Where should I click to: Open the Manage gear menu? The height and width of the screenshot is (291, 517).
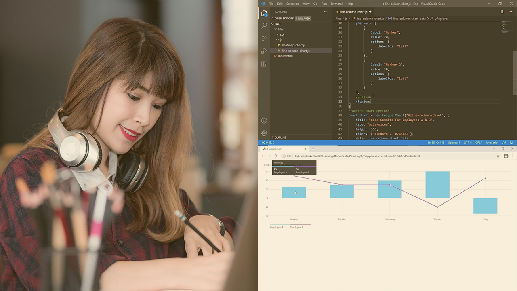tap(264, 133)
